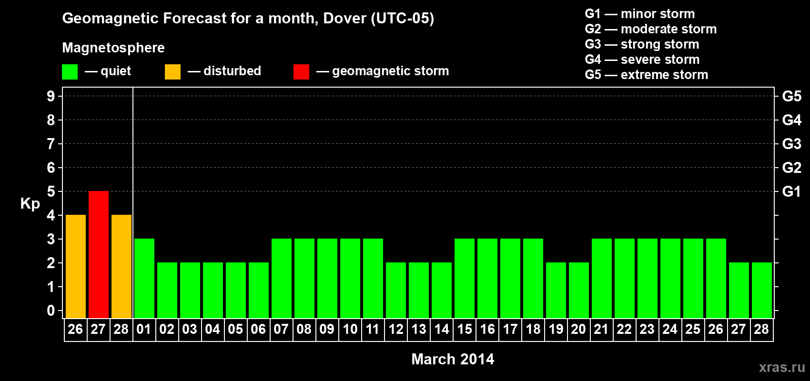Click the date label 17
810x381 pixels.
pyautogui.click(x=510, y=330)
